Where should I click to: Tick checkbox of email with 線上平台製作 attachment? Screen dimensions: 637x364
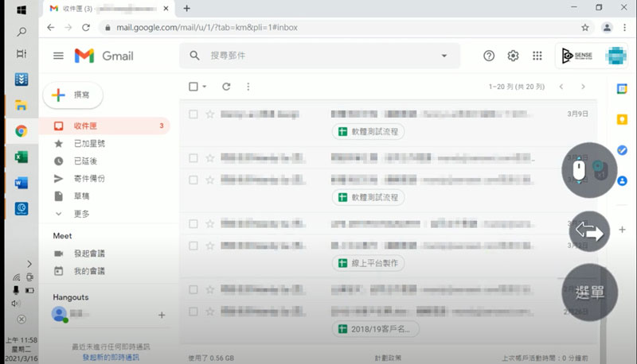coord(193,246)
